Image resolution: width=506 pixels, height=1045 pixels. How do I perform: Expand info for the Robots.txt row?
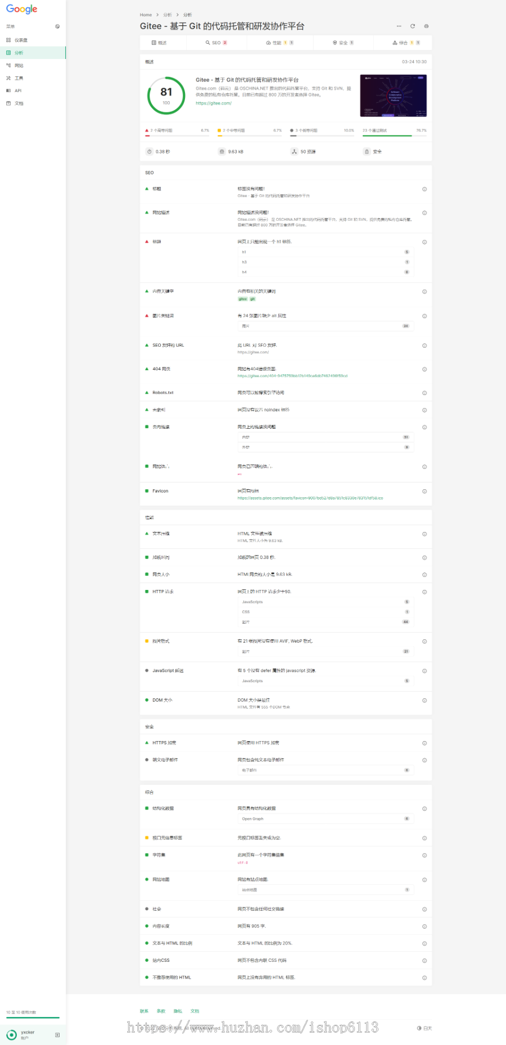pyautogui.click(x=424, y=393)
